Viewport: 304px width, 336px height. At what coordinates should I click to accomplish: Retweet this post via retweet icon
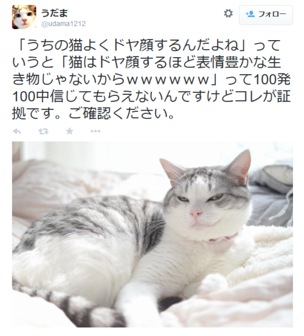pos(44,131)
